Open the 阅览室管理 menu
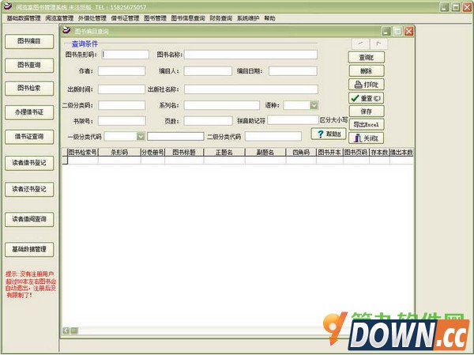The height and width of the screenshot is (355, 474). (59, 18)
